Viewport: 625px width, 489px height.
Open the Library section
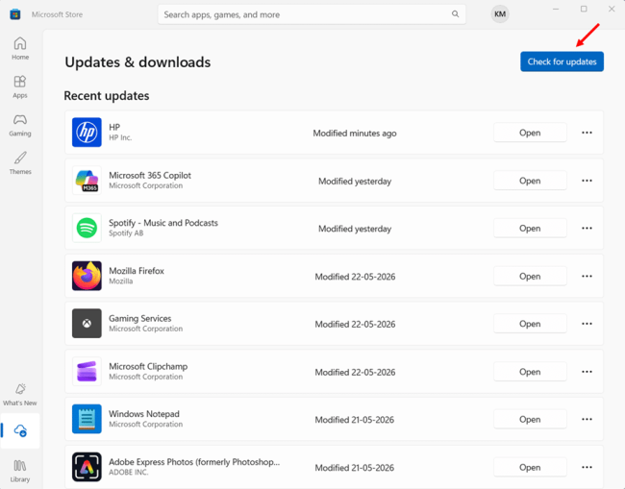[x=20, y=471]
